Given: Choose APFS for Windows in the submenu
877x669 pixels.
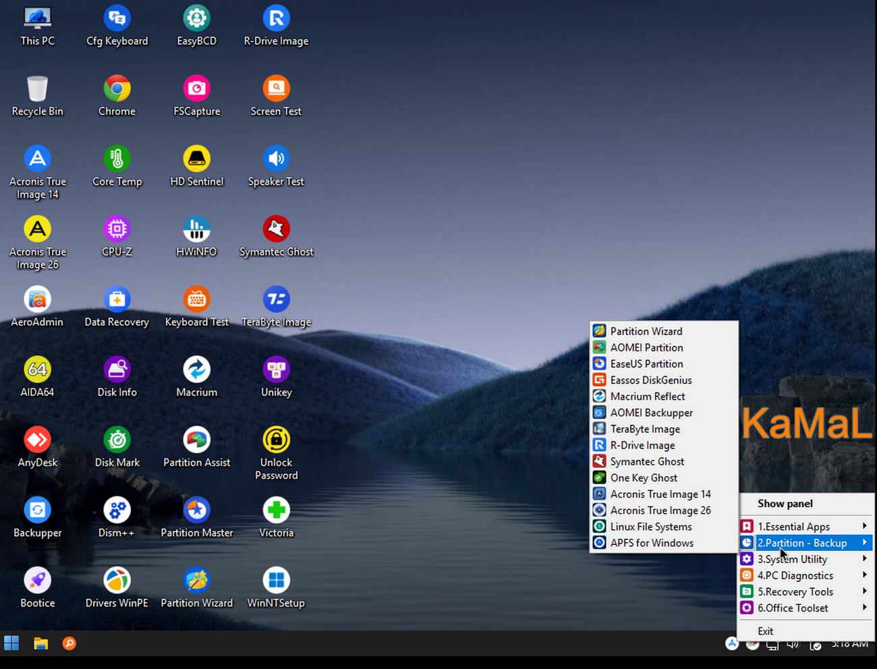Looking at the screenshot, I should click(664, 543).
